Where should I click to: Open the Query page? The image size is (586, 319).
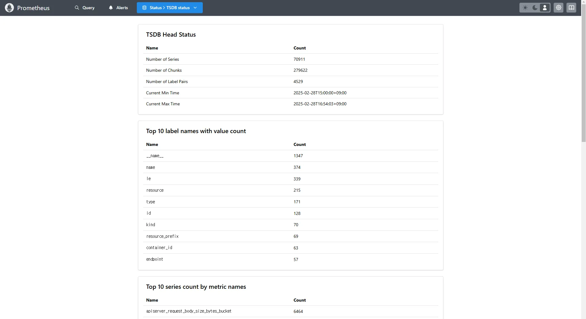85,8
